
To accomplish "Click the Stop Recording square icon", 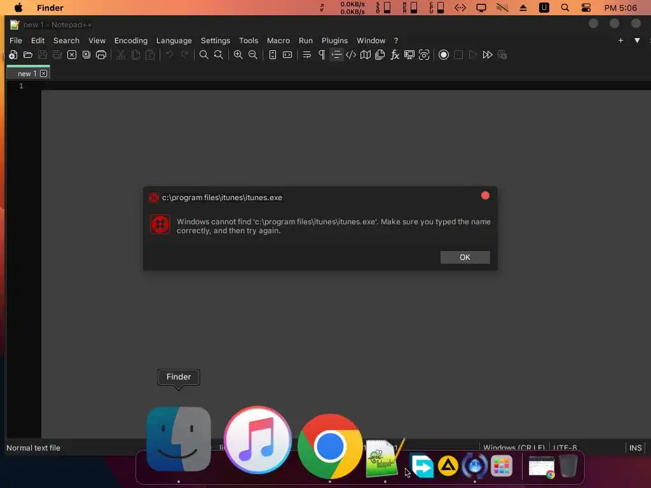I will click(458, 55).
